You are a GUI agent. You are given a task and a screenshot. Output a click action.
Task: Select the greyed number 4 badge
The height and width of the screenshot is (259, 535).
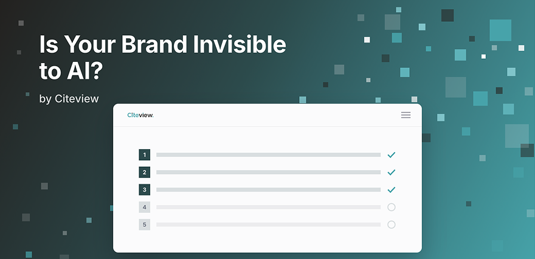pyautogui.click(x=144, y=207)
